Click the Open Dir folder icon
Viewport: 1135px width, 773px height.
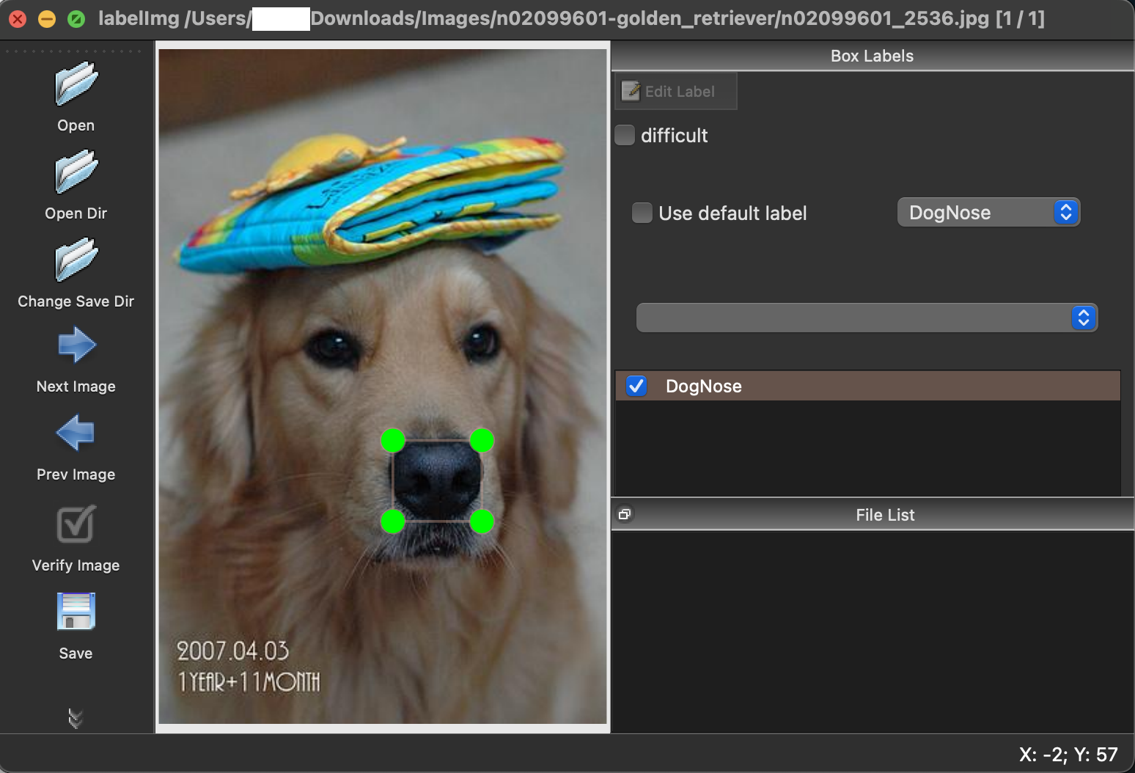(76, 172)
